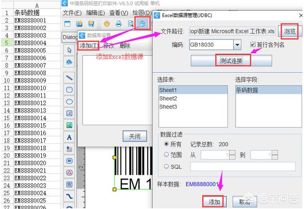Select the ellipse drawing tool
304x209 pixels.
point(69,101)
